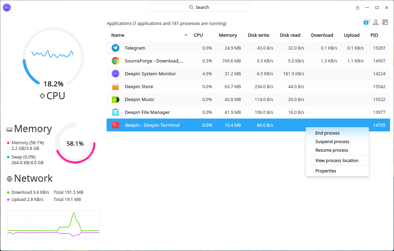Click the 1.3 KB/s download cell
The width and height of the screenshot is (394, 251).
click(x=329, y=61)
